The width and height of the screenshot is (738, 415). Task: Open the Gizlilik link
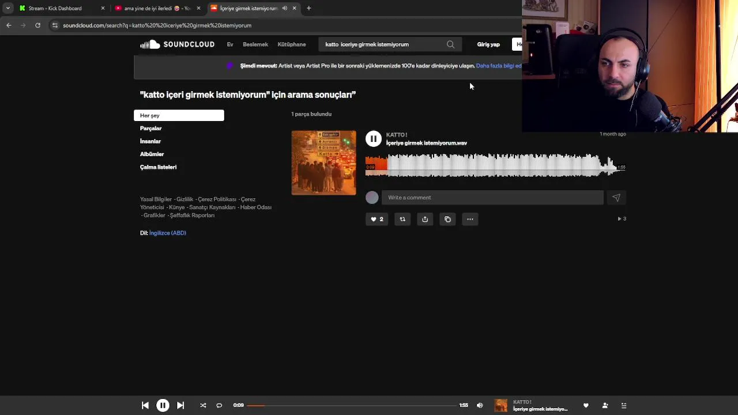185,199
